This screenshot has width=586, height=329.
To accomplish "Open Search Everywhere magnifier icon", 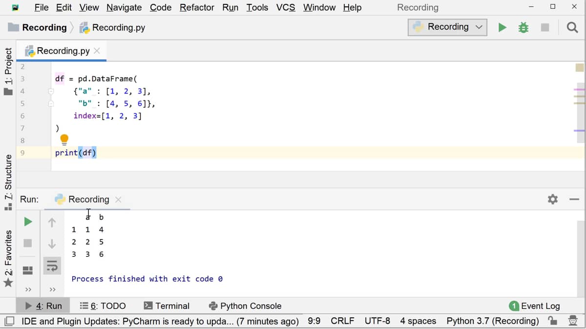I will [572, 27].
